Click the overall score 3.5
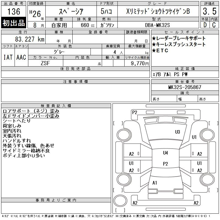This screenshot has width=220, height=220. click(210, 11)
